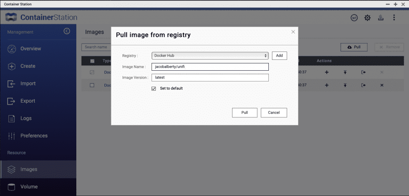Click the 'Image Name :' label

pos(134,67)
